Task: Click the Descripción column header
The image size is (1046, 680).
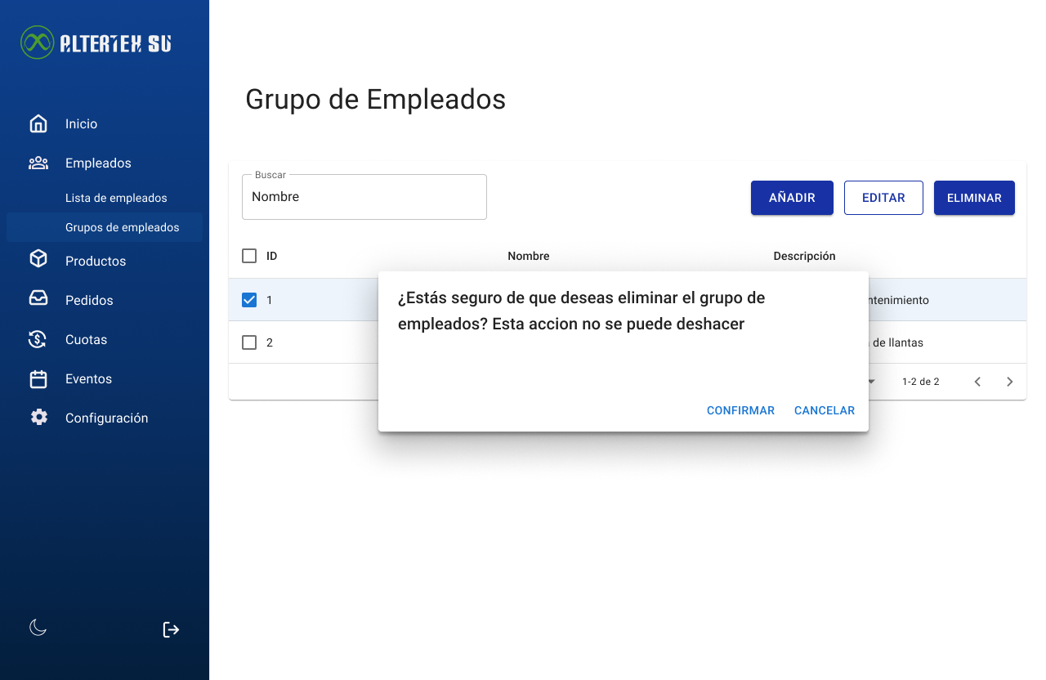Action: point(804,256)
